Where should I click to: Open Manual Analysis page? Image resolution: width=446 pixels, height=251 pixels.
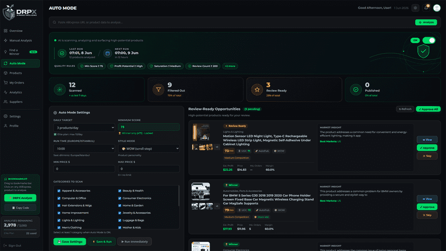coord(20,40)
